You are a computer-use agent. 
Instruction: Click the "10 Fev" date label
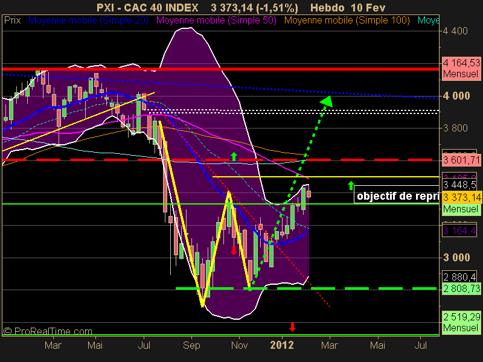(368, 7)
